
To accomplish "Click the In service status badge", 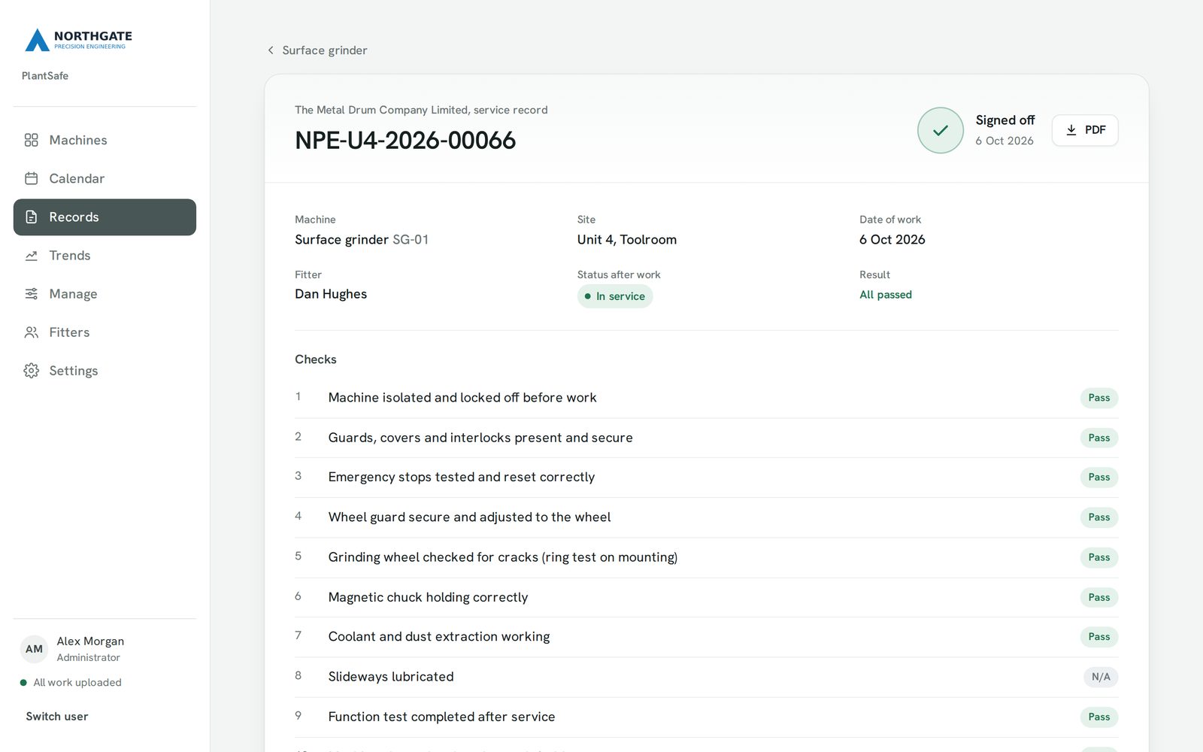I will [x=615, y=296].
